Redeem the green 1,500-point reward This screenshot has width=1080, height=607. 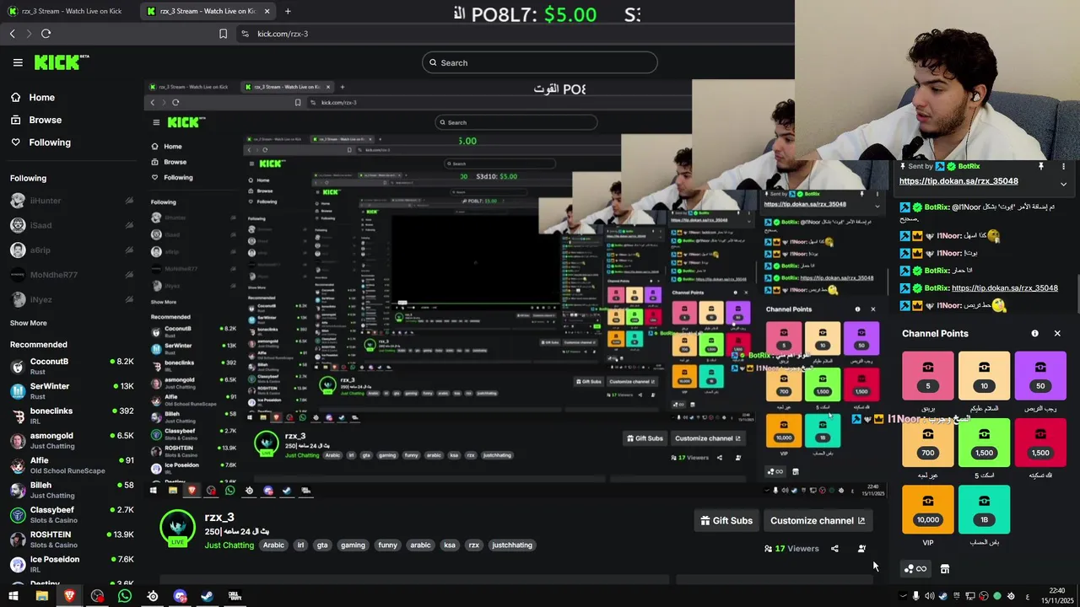984,443
